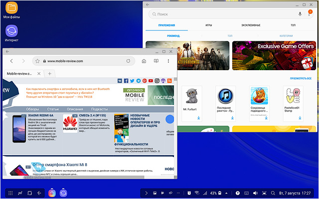Open the Instagram social icon
This screenshot has width=319, height=199.
pyautogui.click(x=157, y=81)
